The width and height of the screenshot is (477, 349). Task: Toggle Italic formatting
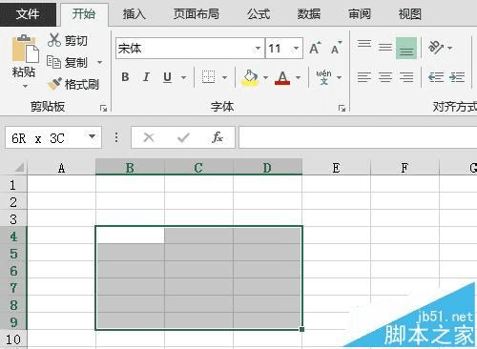(x=146, y=77)
